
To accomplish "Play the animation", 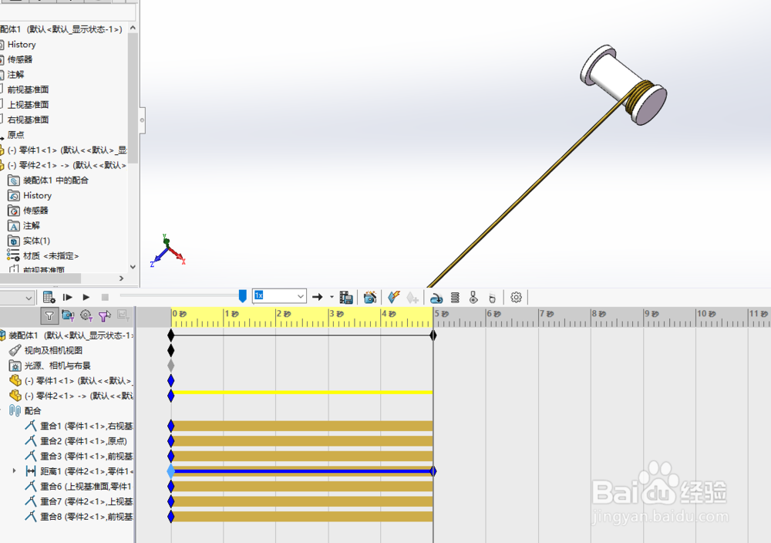I will click(x=86, y=297).
